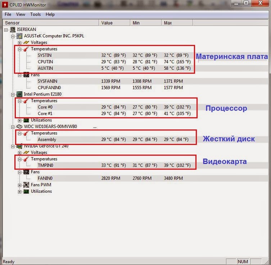Image resolution: width=271 pixels, height=265 pixels.
Task: Click the NVIDIA GeForce graphics card icon
Action: (x=19, y=146)
